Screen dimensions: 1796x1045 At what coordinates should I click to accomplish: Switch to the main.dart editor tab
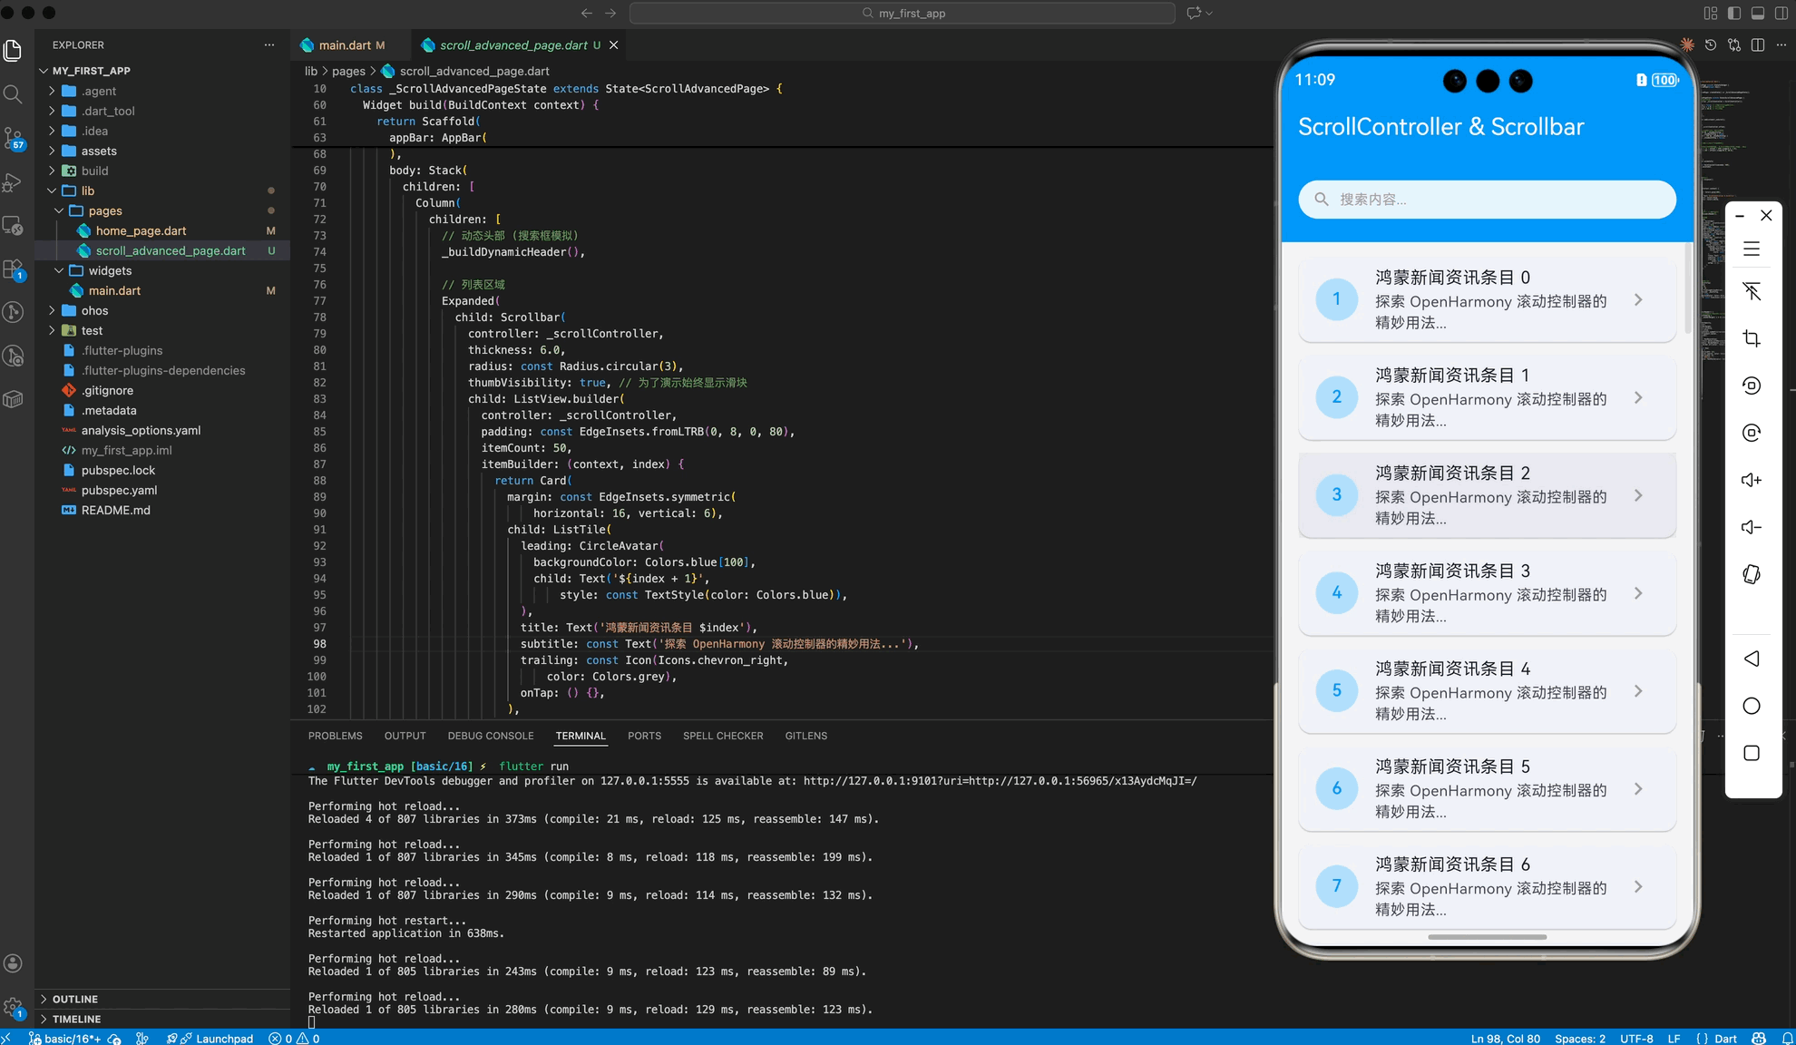click(x=345, y=44)
